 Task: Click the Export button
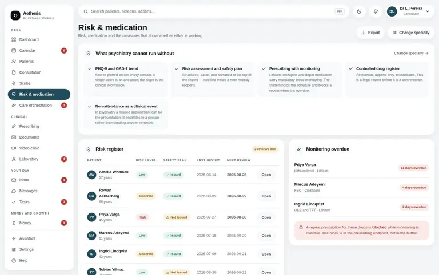click(370, 33)
